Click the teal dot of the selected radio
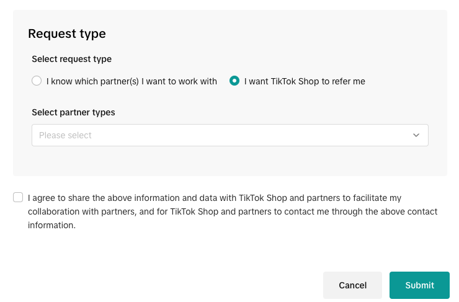The image size is (459, 302). pyautogui.click(x=234, y=81)
